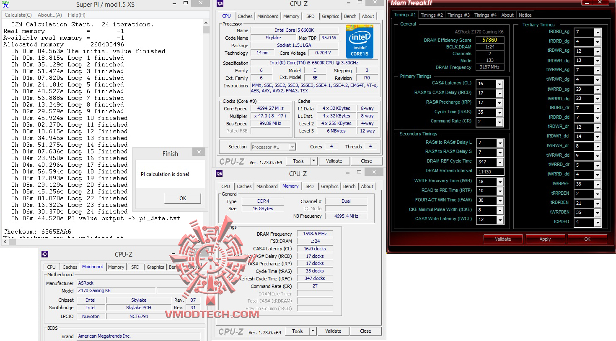Click the 'Loop 24 finished' line in Super PI
The width and height of the screenshot is (616, 341).
pyautogui.click(x=70, y=211)
